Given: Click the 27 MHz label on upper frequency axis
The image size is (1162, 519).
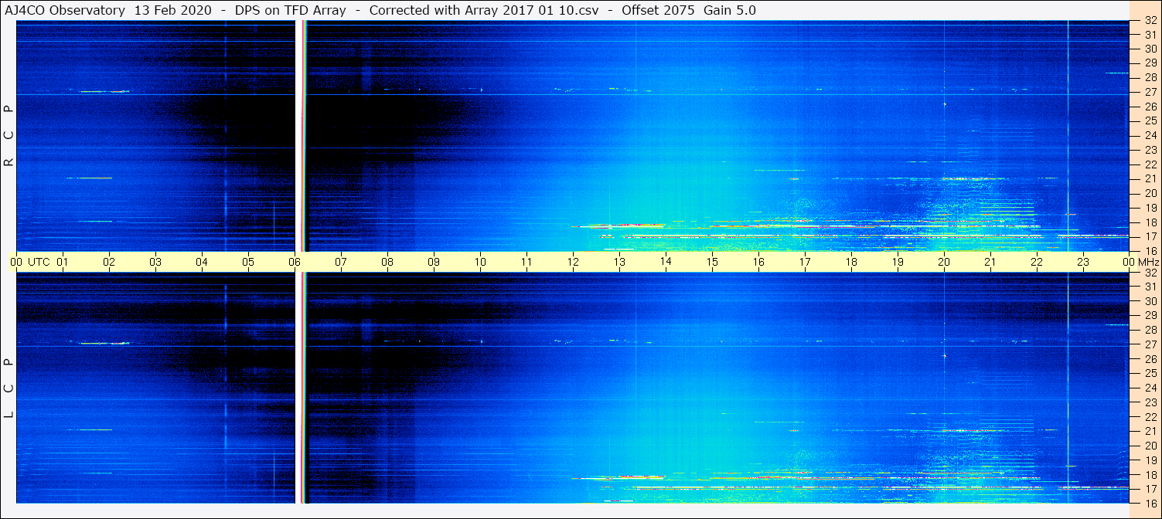Looking at the screenshot, I should tap(1150, 91).
